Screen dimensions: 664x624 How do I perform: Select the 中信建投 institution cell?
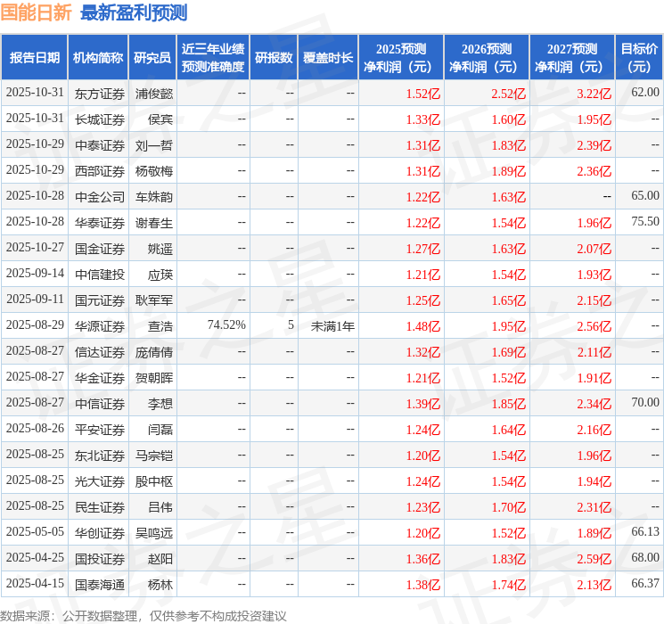[x=100, y=275]
